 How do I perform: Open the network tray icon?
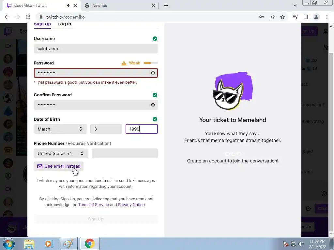[x=293, y=243]
